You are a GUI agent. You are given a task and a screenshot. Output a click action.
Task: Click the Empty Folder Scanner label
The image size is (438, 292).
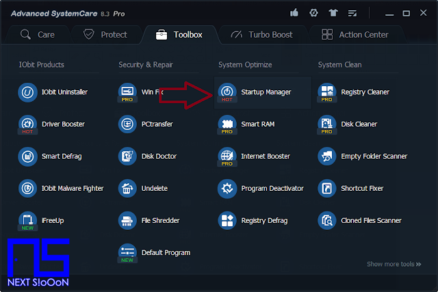374,157
